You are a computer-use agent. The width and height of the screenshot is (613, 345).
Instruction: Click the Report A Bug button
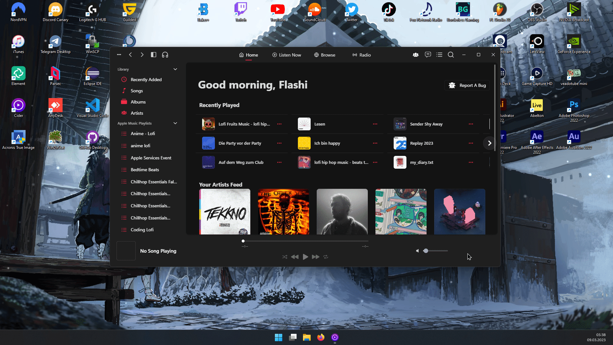(467, 85)
